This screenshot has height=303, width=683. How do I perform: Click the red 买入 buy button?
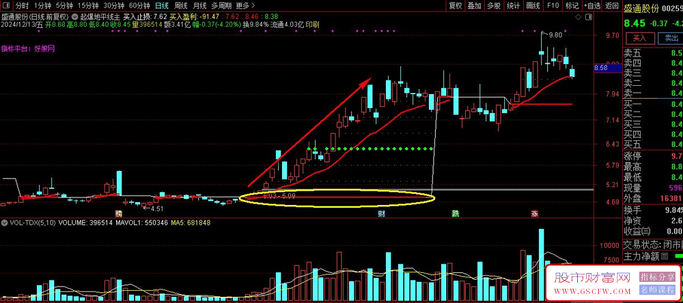click(x=639, y=37)
